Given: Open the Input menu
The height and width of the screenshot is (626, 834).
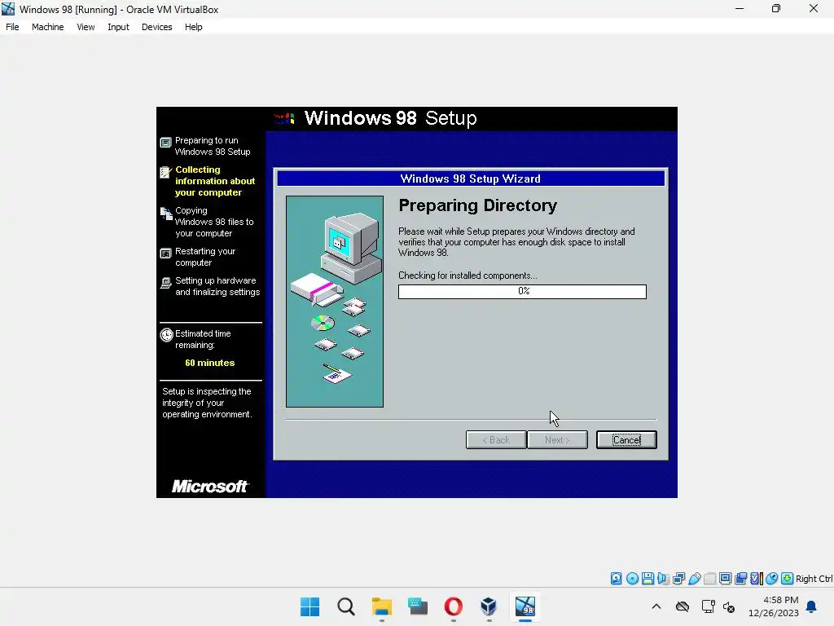Looking at the screenshot, I should point(118,27).
